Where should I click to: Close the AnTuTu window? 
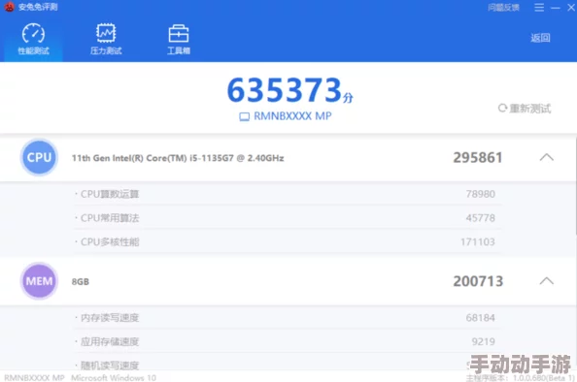point(571,8)
